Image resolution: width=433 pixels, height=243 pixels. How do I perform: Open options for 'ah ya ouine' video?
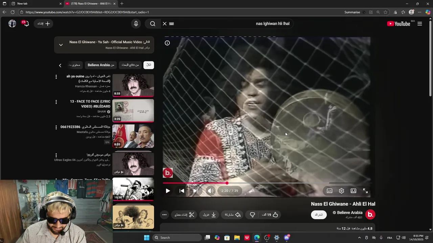56,77
